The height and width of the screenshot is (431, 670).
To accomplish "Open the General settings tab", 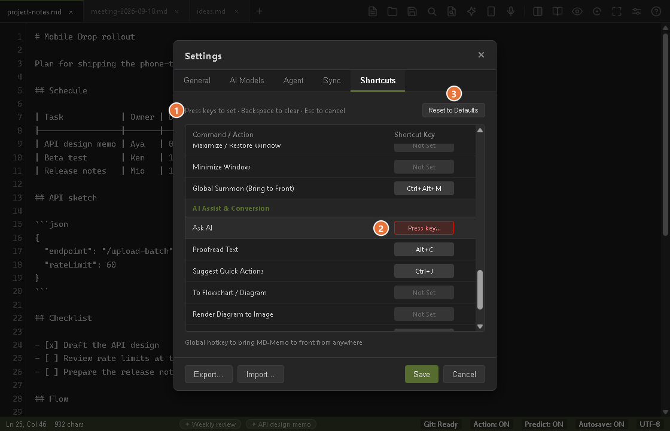I will tap(197, 80).
